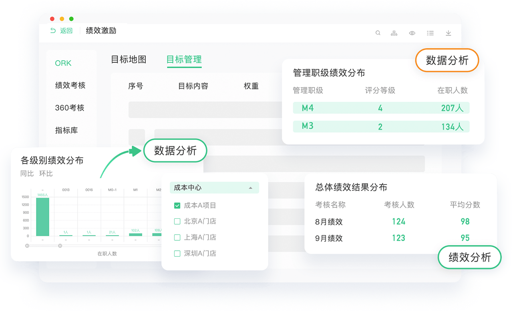Click the left chart range slider handle
The height and width of the screenshot is (312, 513).
pos(27,246)
